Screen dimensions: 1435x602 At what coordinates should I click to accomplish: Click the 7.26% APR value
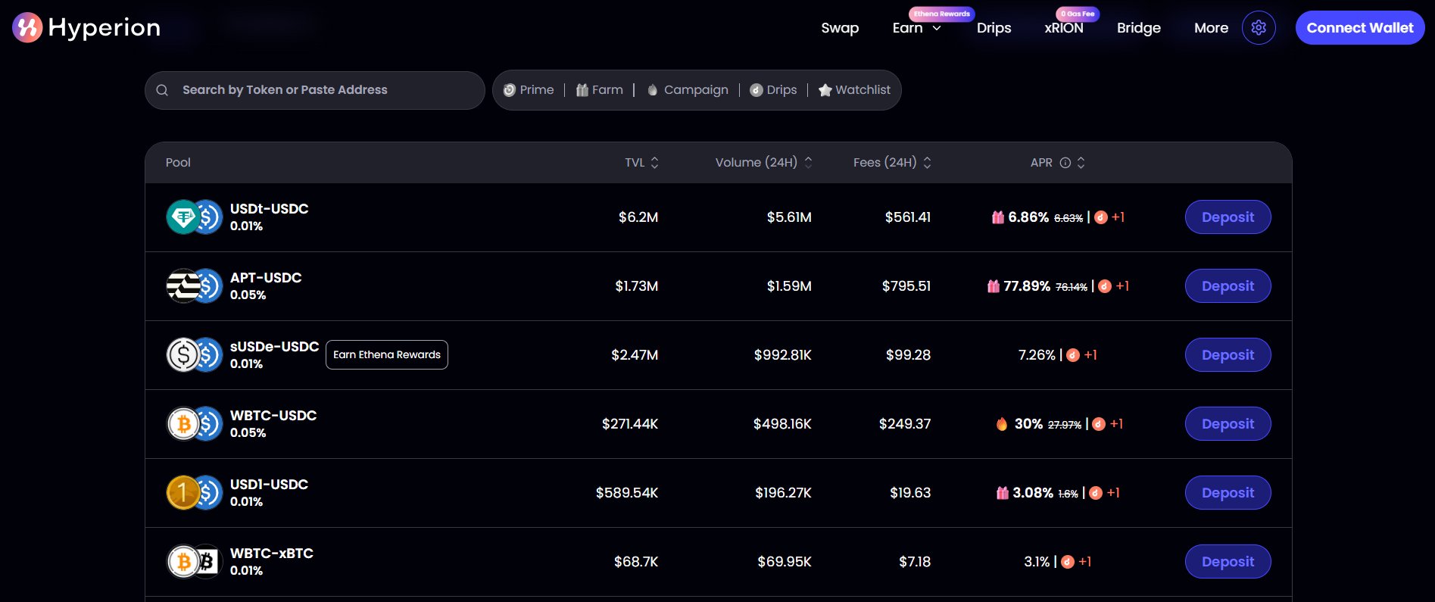point(1037,355)
